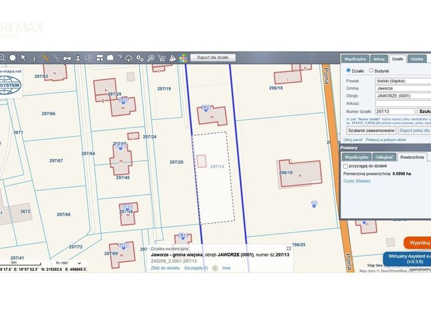Select the ruler measurement tool
The width and height of the screenshot is (431, 323).
[45, 58]
